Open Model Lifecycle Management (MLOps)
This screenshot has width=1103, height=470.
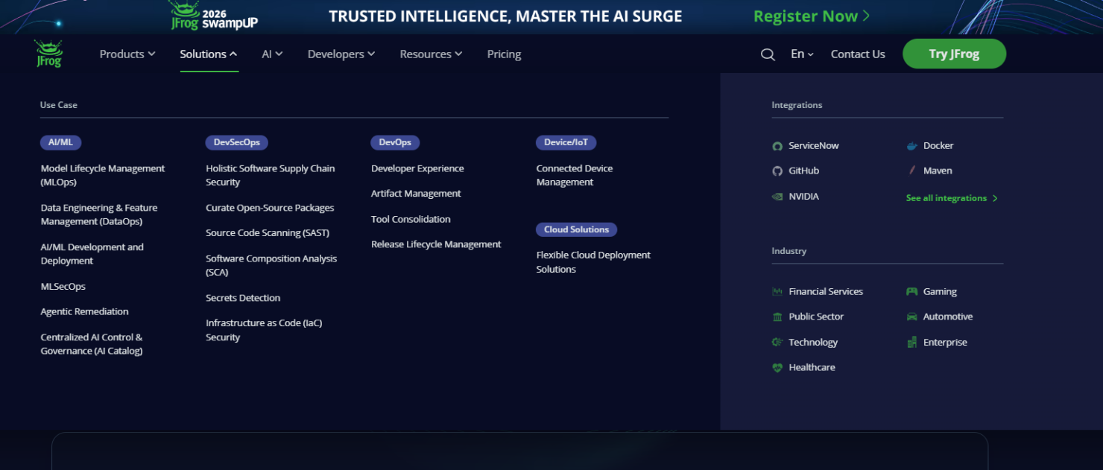point(103,175)
